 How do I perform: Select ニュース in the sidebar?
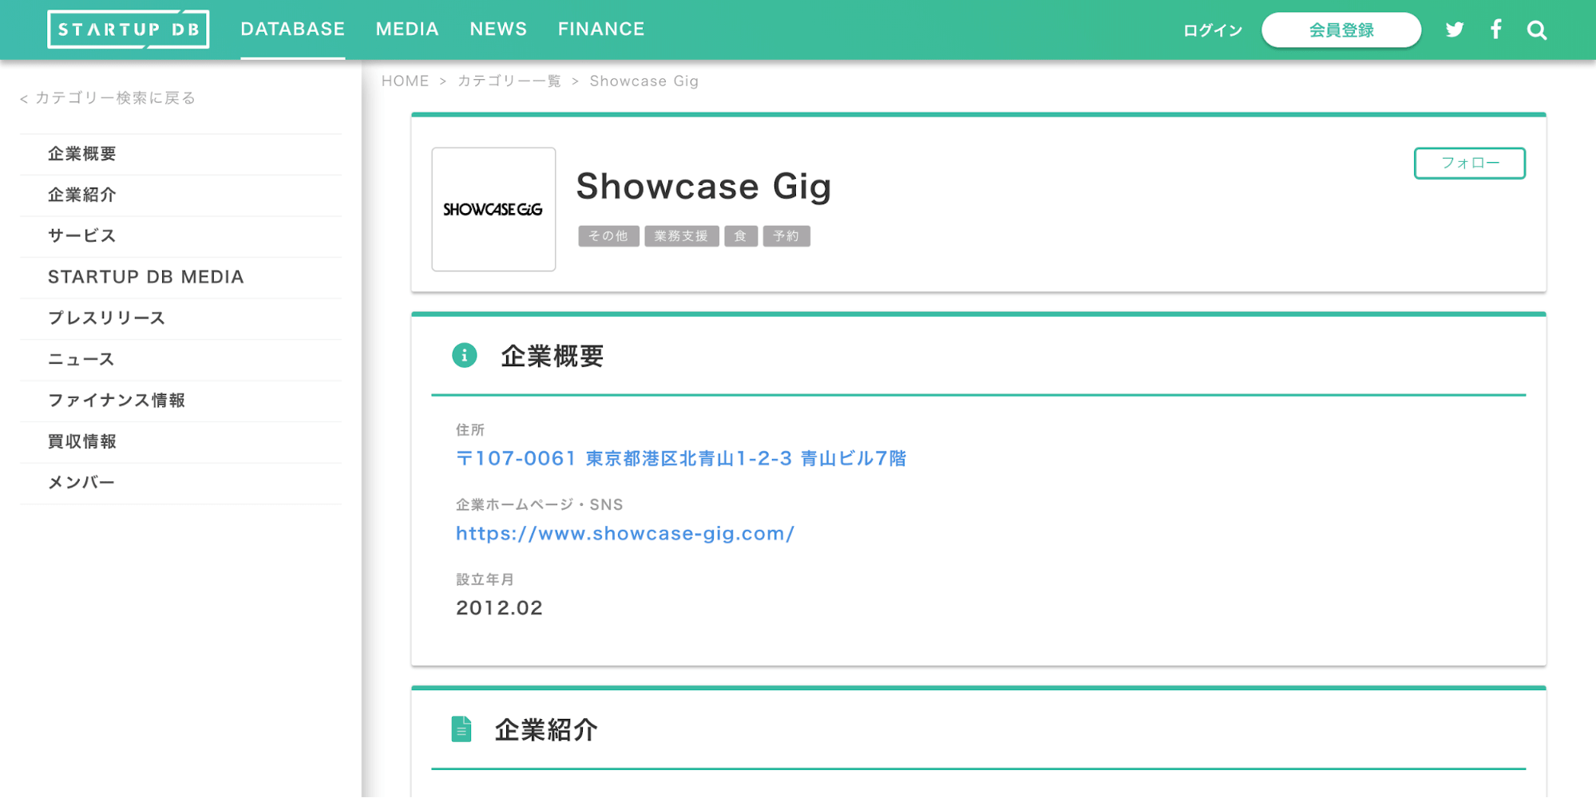[x=180, y=360]
